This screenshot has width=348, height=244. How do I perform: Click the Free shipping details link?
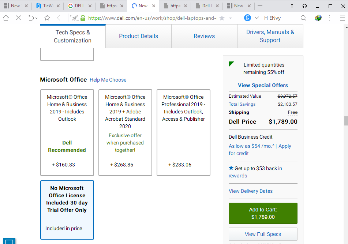(292, 112)
